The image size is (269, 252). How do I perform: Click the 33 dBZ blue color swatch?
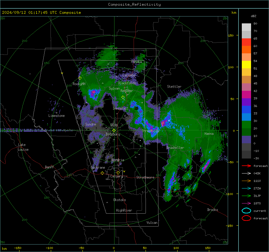246,117
